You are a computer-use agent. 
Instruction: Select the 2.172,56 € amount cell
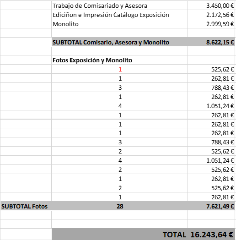tap(211, 15)
